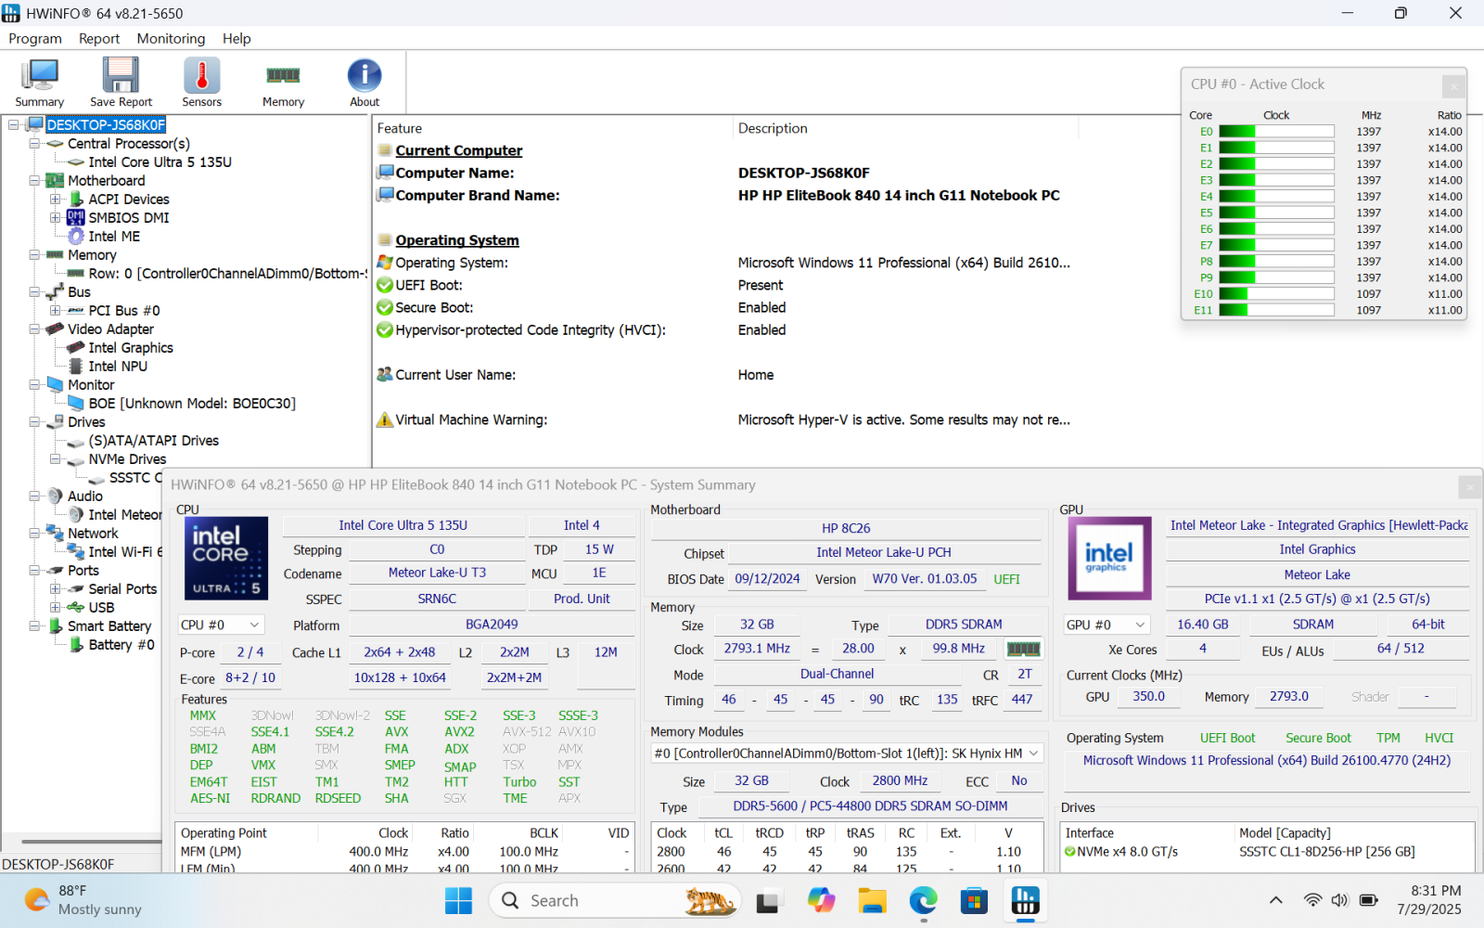Show hidden system tray icons
Image resolution: width=1484 pixels, height=928 pixels.
point(1276,900)
